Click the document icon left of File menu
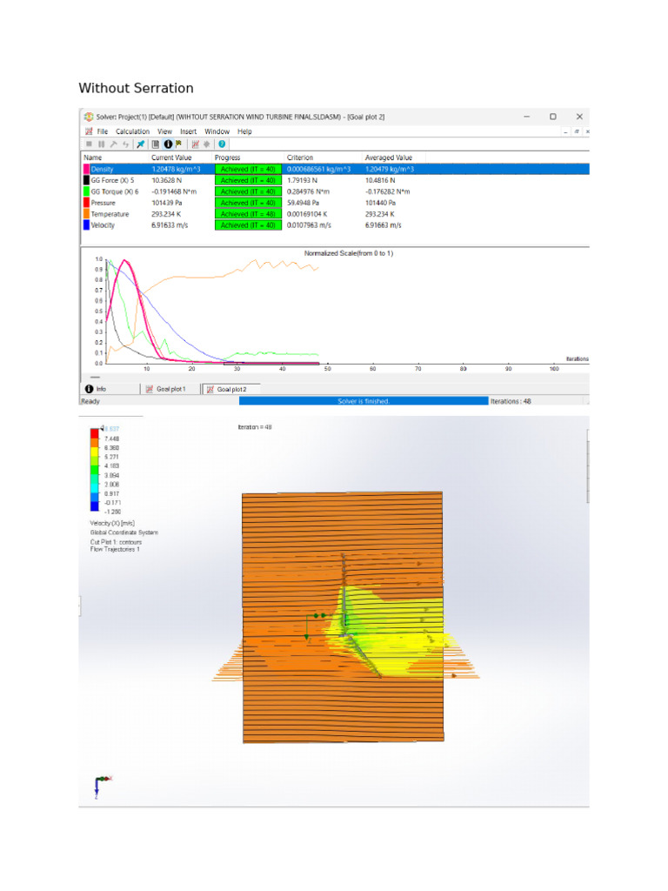This screenshot has width=668, height=891. point(89,131)
